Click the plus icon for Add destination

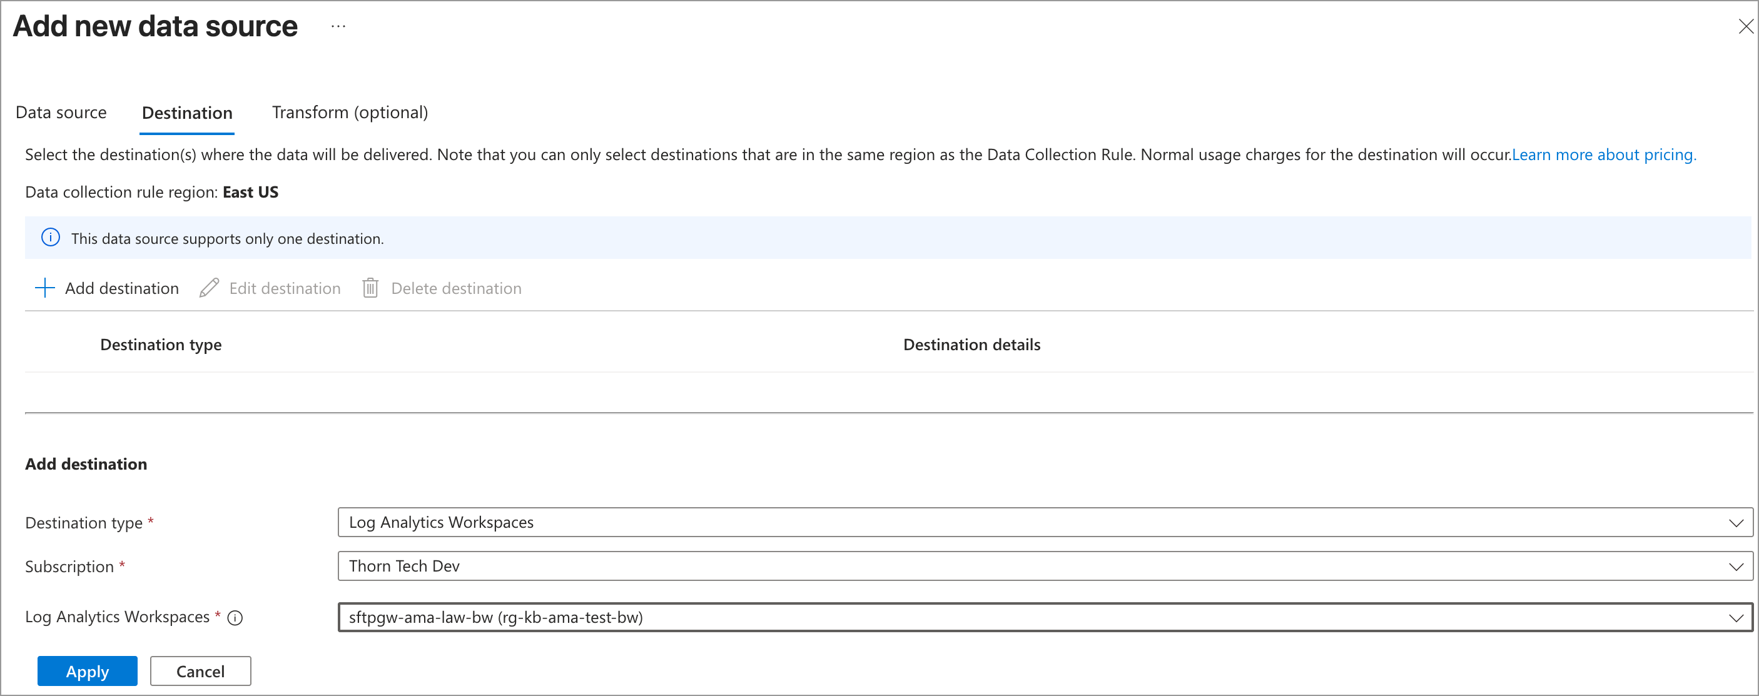44,288
